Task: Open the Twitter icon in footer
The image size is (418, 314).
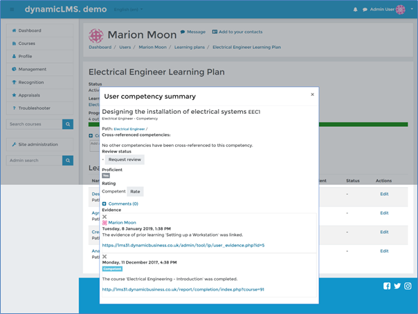Action: click(x=397, y=286)
